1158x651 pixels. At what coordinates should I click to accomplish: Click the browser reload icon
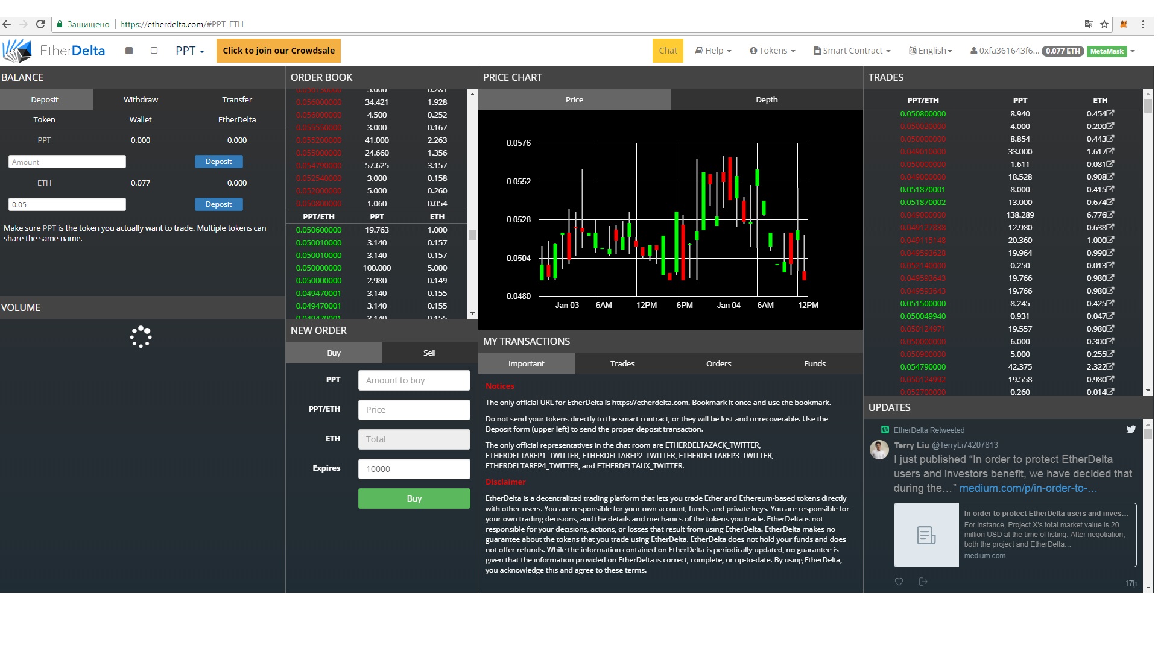coord(40,24)
